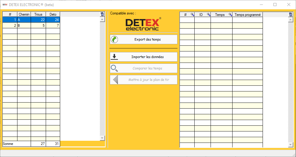This screenshot has width=296, height=157.
Task: Click right table scrollbar up arrow
Action: tap(291, 20)
